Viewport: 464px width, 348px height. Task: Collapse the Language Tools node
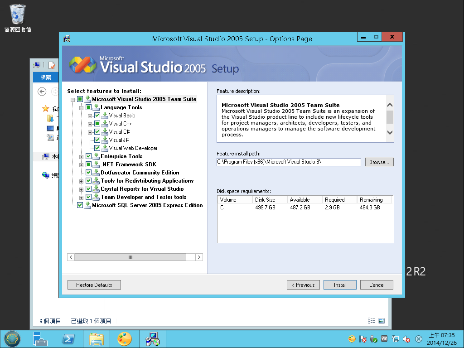coord(81,108)
